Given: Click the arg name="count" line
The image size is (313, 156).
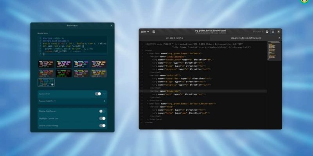Looking at the screenshot, I should [179, 110].
